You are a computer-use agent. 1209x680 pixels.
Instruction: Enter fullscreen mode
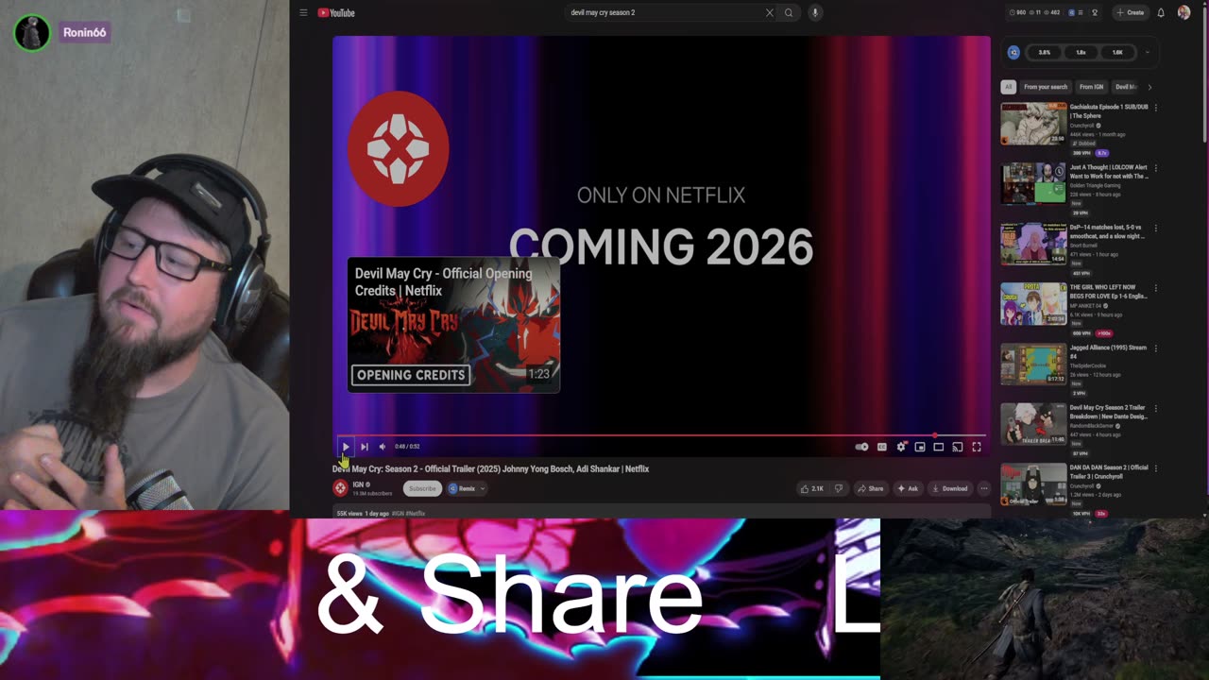(977, 447)
